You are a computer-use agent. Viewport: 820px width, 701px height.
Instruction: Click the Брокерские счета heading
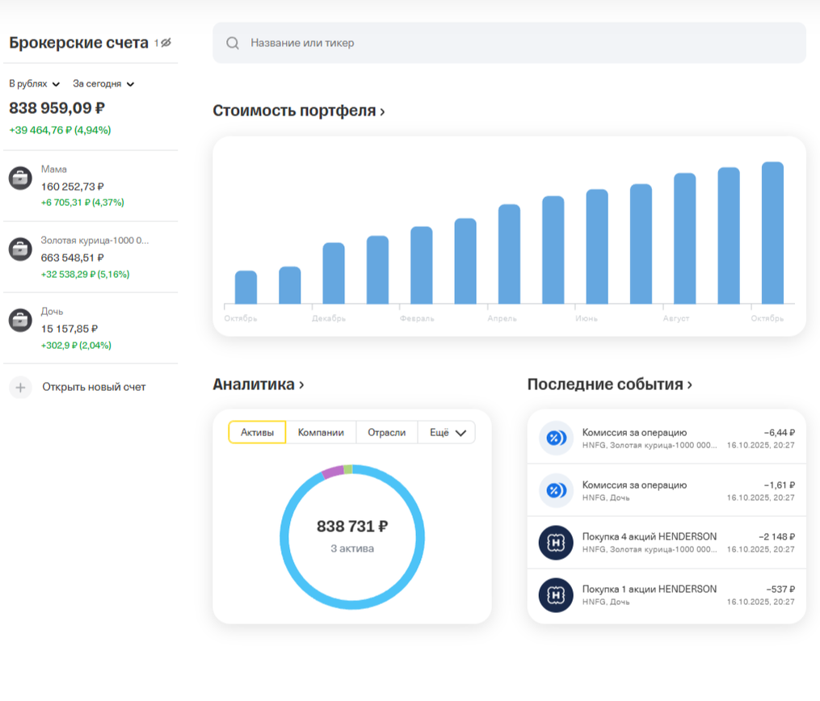[x=78, y=43]
